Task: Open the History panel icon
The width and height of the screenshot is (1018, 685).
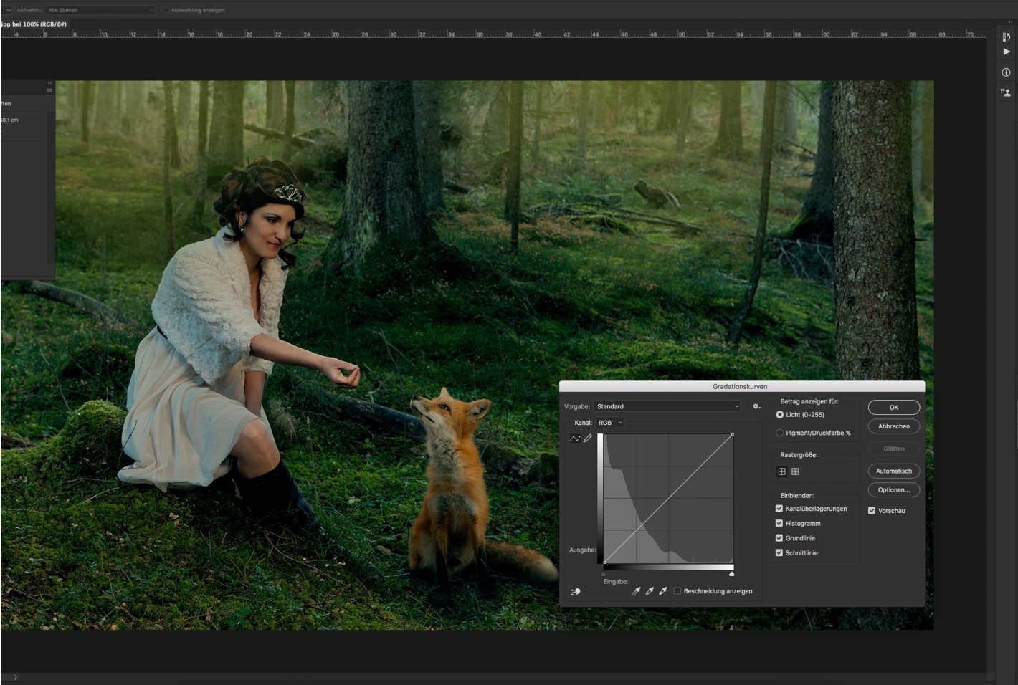Action: (1006, 37)
